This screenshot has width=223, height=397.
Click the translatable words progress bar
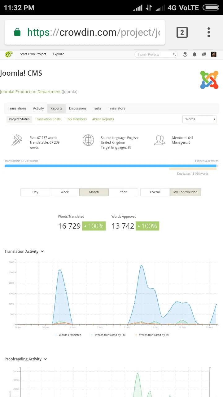(110, 166)
